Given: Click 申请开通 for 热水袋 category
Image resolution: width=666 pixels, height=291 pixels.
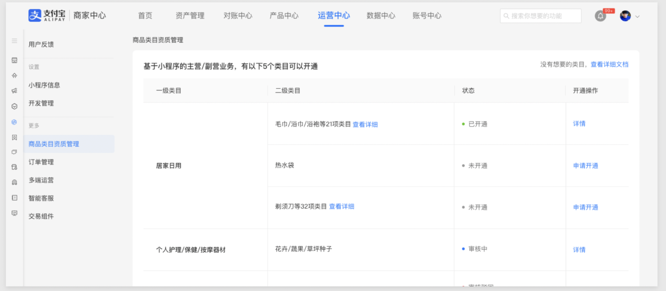Looking at the screenshot, I should 586,166.
